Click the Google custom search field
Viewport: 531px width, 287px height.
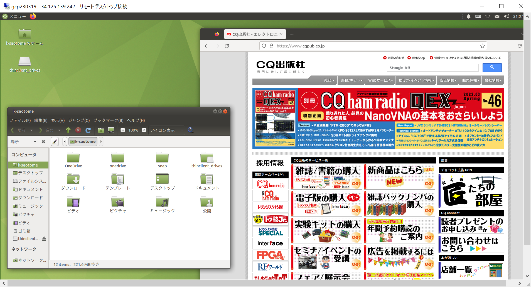coord(432,67)
